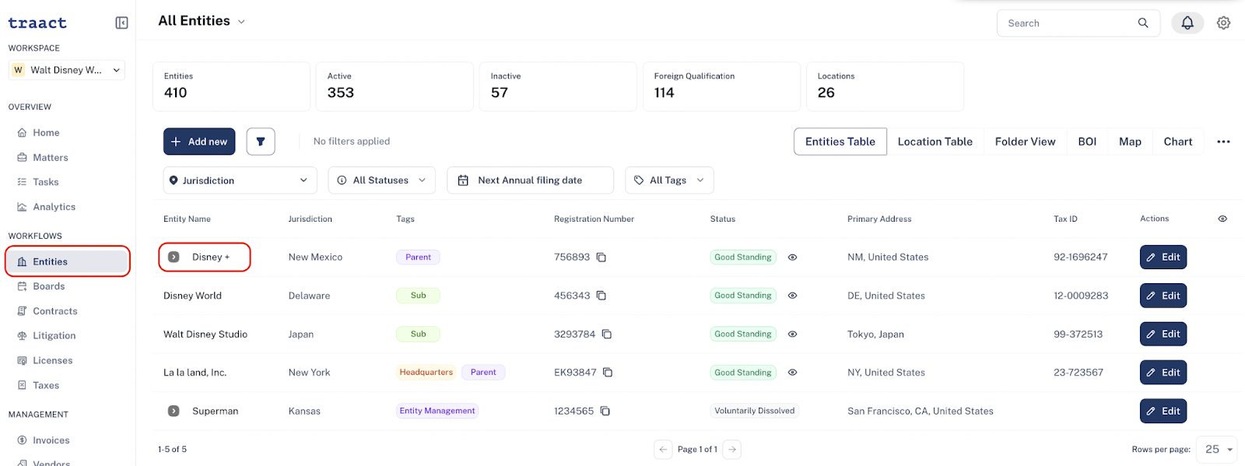Open the settings gear icon
The height and width of the screenshot is (466, 1245).
(1224, 23)
